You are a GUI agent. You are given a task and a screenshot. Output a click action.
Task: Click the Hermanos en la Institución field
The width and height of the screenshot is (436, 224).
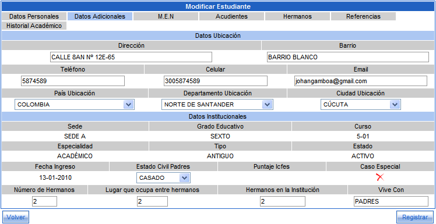tap(283, 201)
